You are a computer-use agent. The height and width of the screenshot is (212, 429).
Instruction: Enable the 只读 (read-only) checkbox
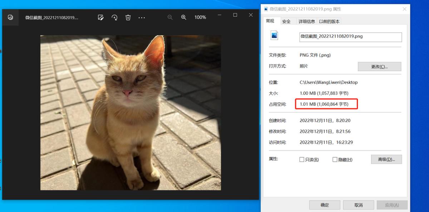click(x=302, y=159)
